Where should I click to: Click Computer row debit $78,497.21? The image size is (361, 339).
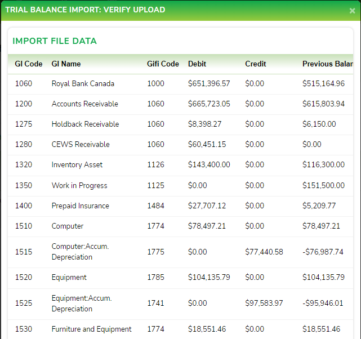pyautogui.click(x=207, y=226)
